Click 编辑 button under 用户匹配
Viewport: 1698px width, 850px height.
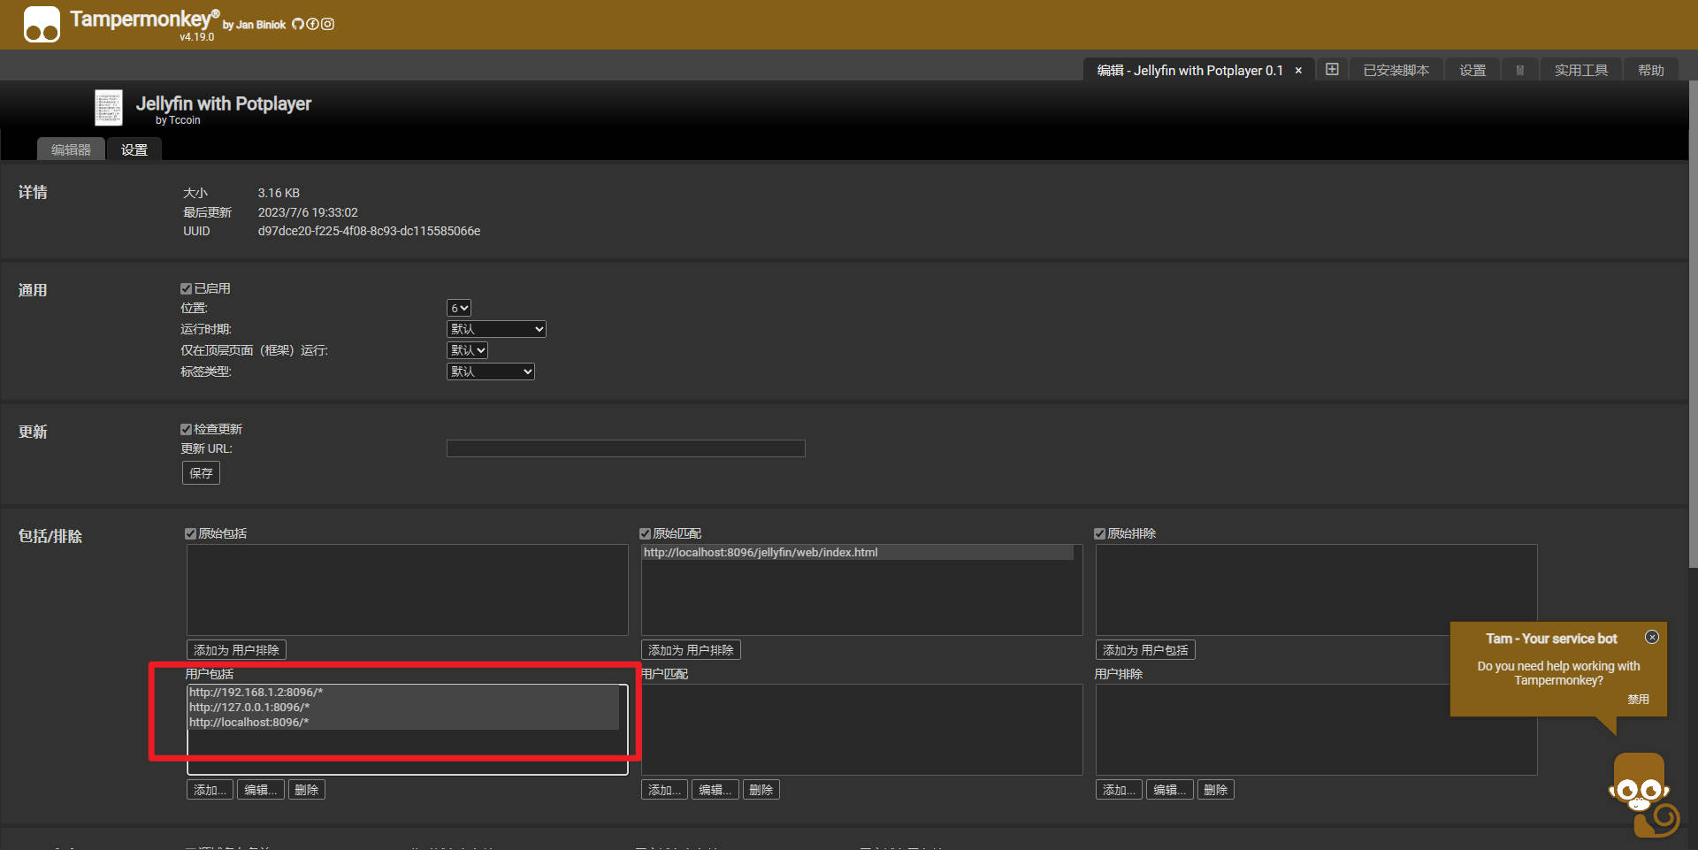pos(715,790)
